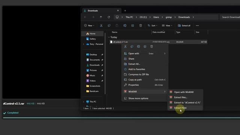Go up one folder level
The width and height of the screenshot is (240, 135).
(x=101, y=17)
